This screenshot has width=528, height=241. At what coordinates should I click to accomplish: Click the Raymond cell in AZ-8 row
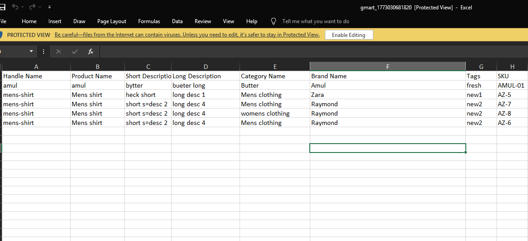click(388, 113)
